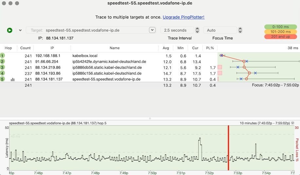Sort by the Avg column header

(x=166, y=48)
